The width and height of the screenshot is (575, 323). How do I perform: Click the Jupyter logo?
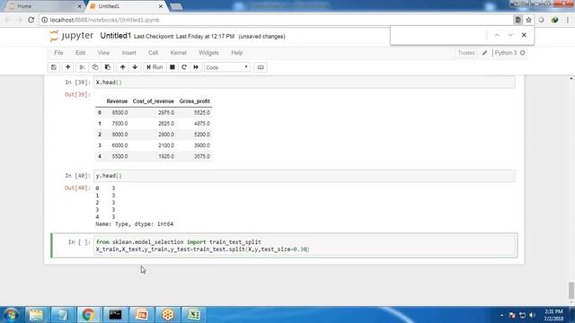(72, 36)
